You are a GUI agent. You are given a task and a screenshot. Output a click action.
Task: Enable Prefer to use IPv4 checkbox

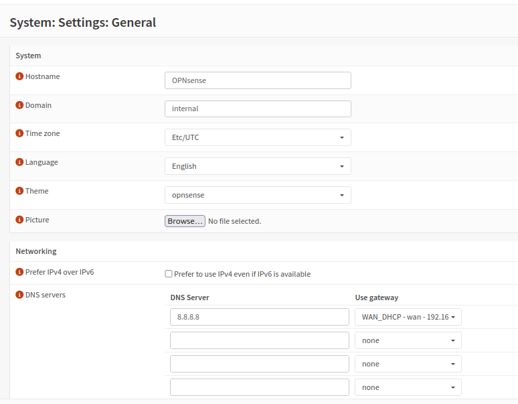pos(169,274)
